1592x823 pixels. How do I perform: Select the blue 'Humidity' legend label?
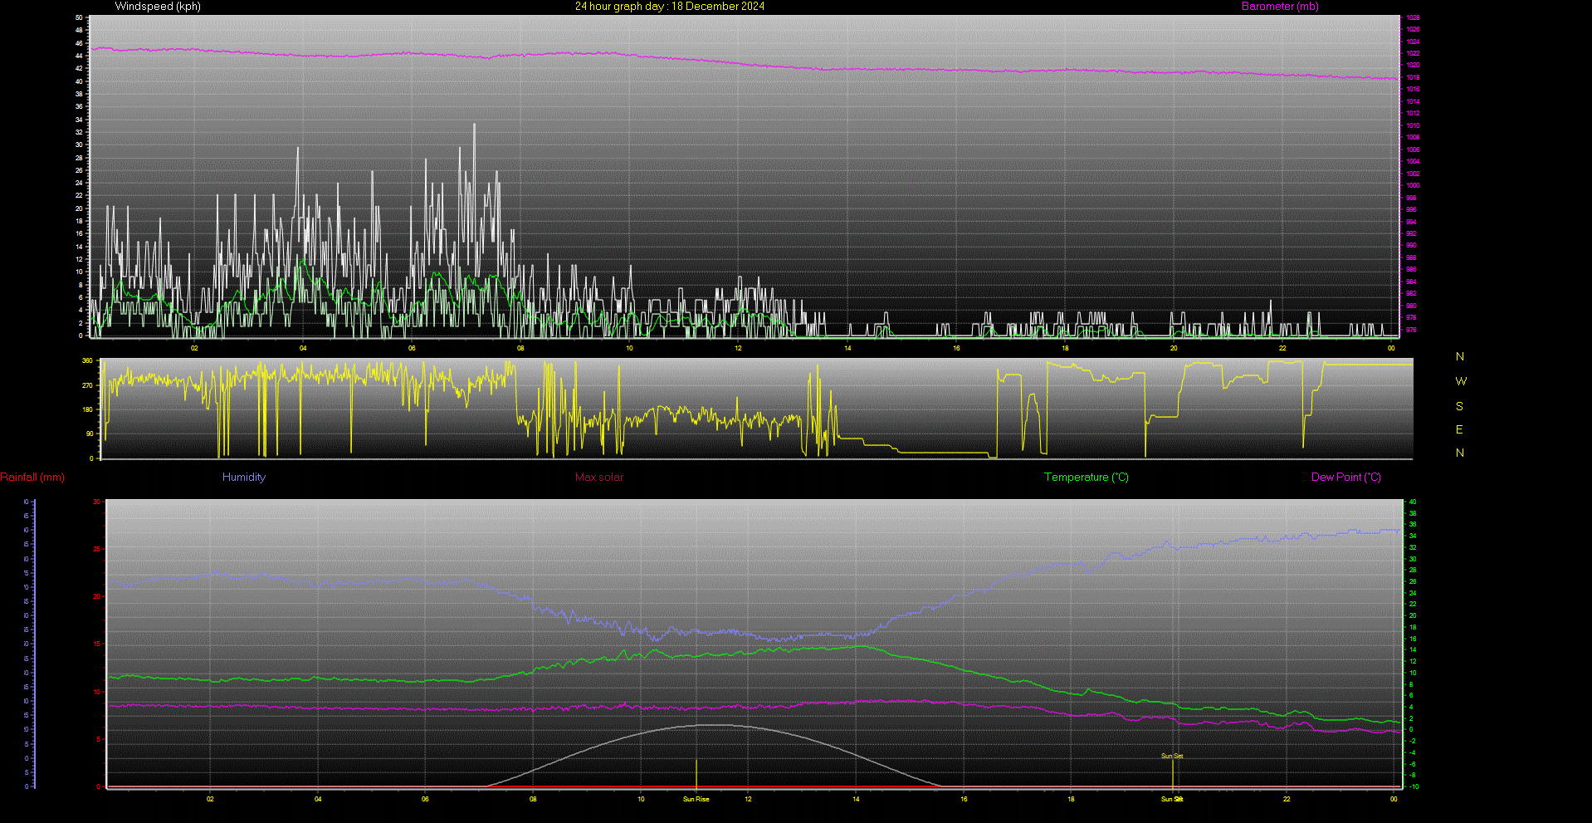(244, 478)
